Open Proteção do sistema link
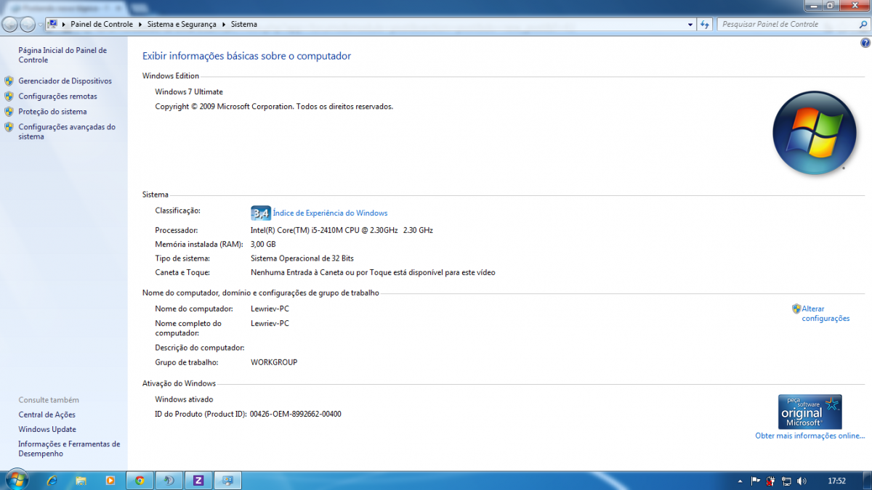Viewport: 872px width, 490px height. point(52,111)
